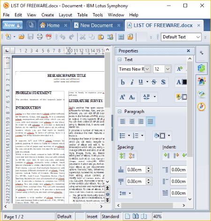Screen dimensions: 211x221
Task: Open the Tools menu
Action: pyautogui.click(x=98, y=15)
